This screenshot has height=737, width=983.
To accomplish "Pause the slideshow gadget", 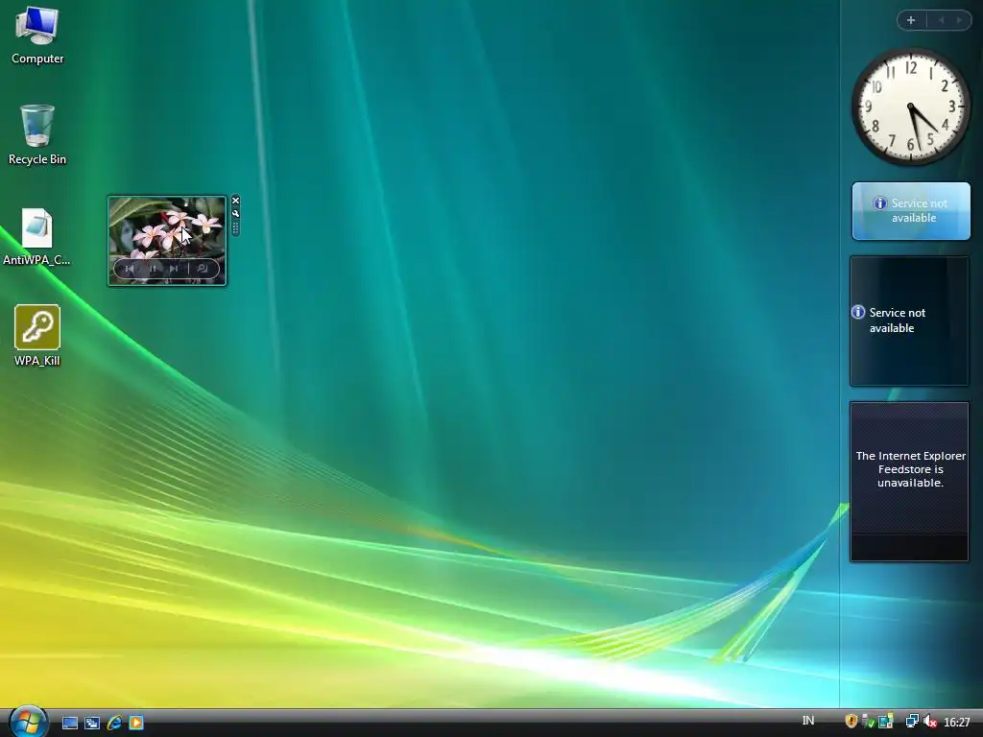I will (153, 269).
